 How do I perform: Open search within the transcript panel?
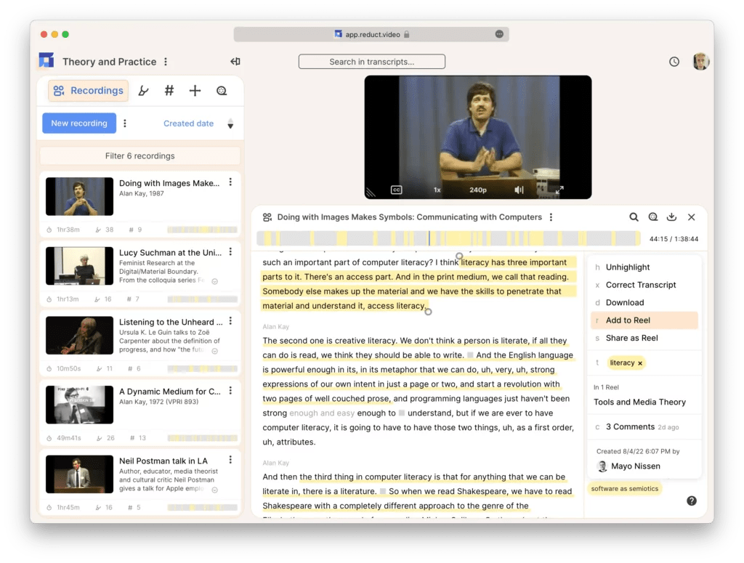(634, 216)
